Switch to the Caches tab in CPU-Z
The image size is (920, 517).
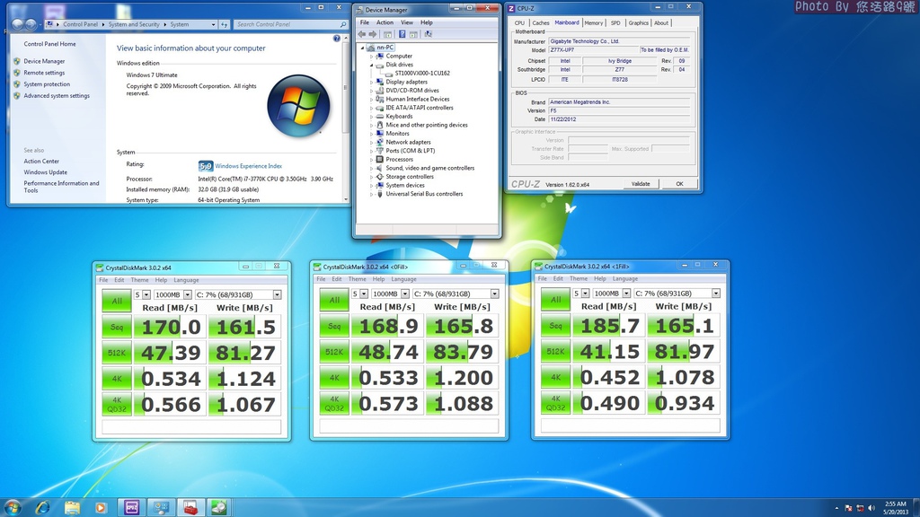coord(540,22)
